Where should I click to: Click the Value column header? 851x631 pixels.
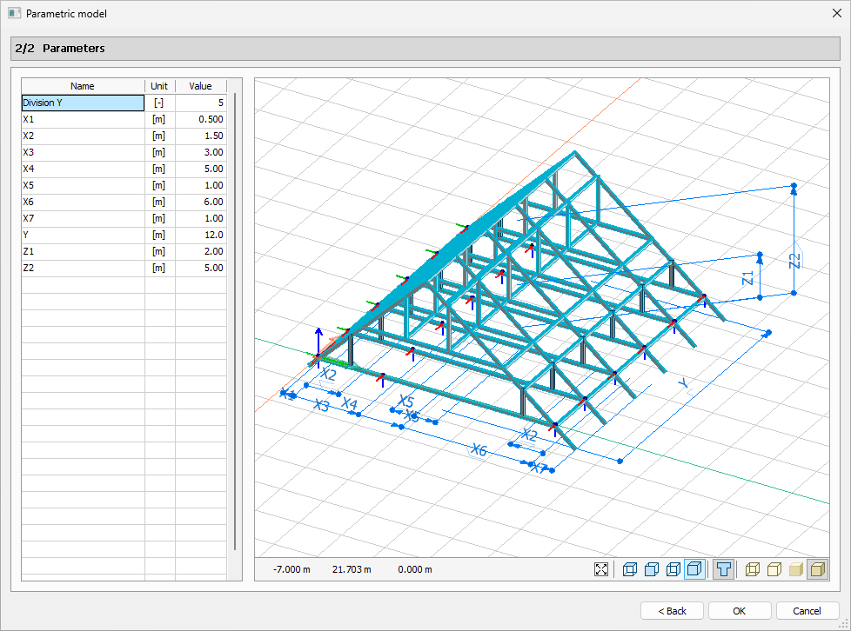click(200, 86)
